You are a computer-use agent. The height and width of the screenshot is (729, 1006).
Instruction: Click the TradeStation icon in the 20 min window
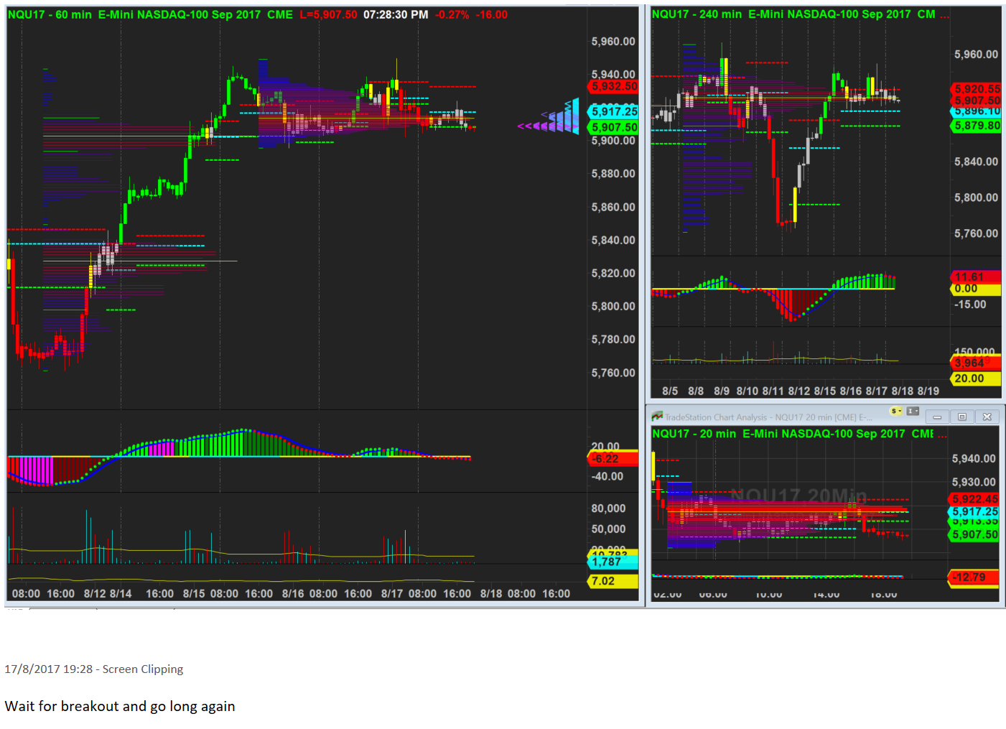(657, 417)
